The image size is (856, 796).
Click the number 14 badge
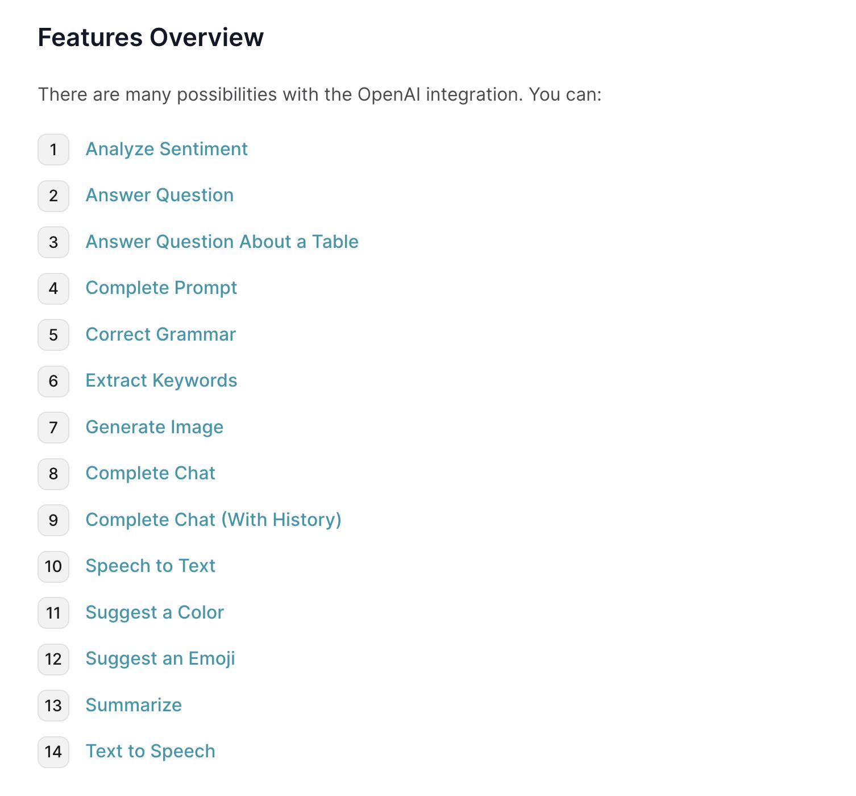click(x=53, y=752)
